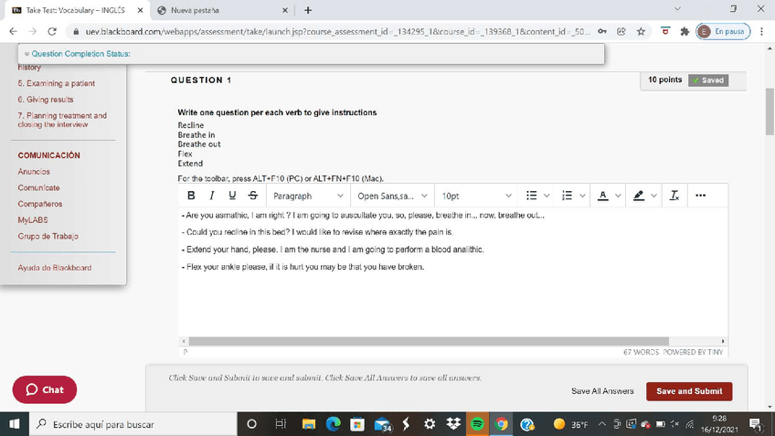Viewport: 775px width, 436px height.
Task: Open 7. Planning treatment and closing link
Action: (62, 120)
